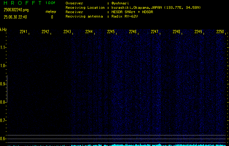Click the 1.0 frequency axis label
Image resolution: width=229 pixels, height=146 pixels.
click(3, 66)
